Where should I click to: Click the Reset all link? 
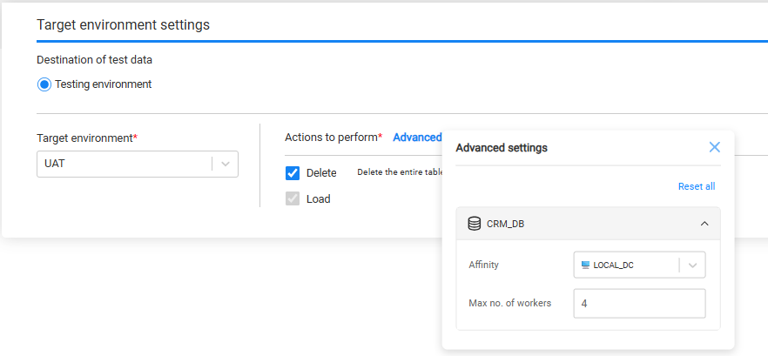point(696,186)
